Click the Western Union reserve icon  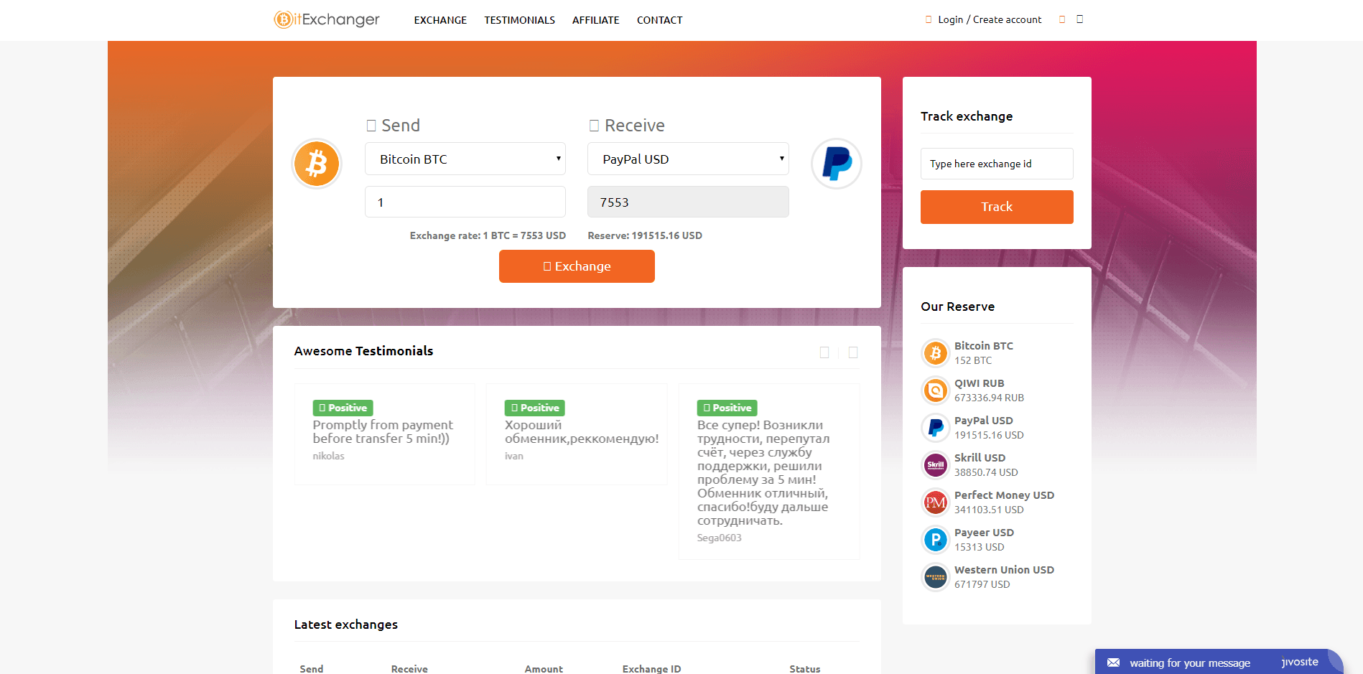pos(935,576)
